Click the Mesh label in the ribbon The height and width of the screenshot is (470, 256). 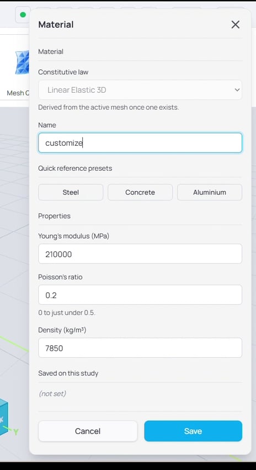pyautogui.click(x=15, y=93)
